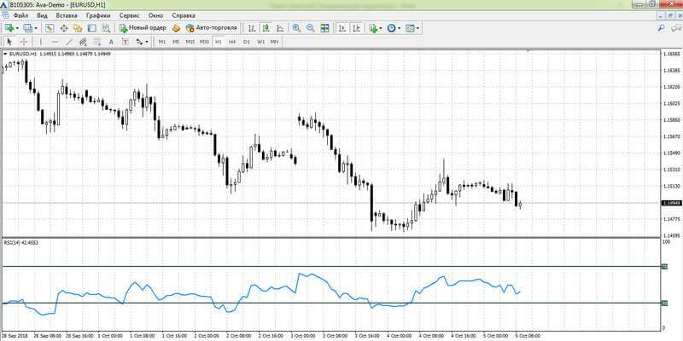The height and width of the screenshot is (341, 683).
Task: Select the D1 daily timeframe
Action: pos(247,42)
